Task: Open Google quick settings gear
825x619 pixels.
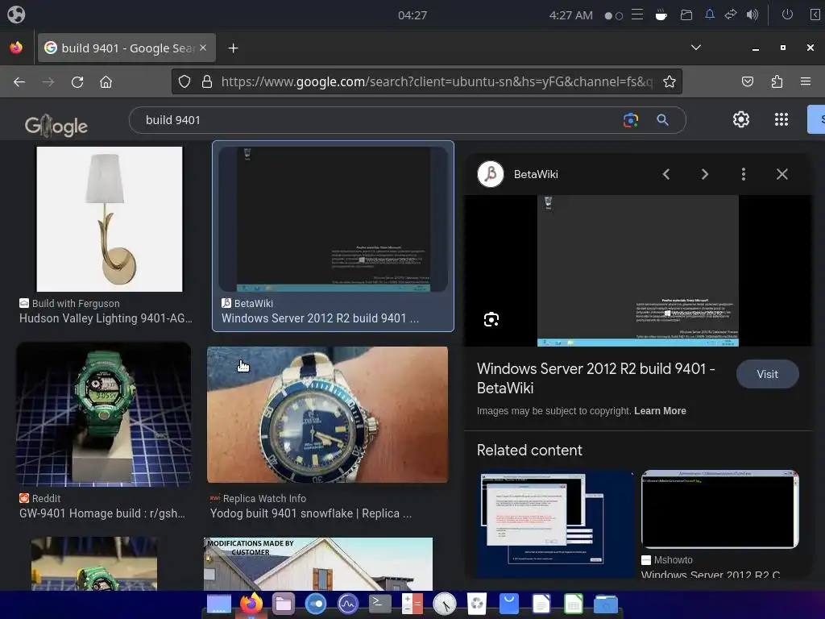Action: (x=741, y=119)
